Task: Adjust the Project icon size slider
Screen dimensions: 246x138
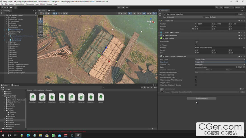Action: pyautogui.click(x=152, y=129)
